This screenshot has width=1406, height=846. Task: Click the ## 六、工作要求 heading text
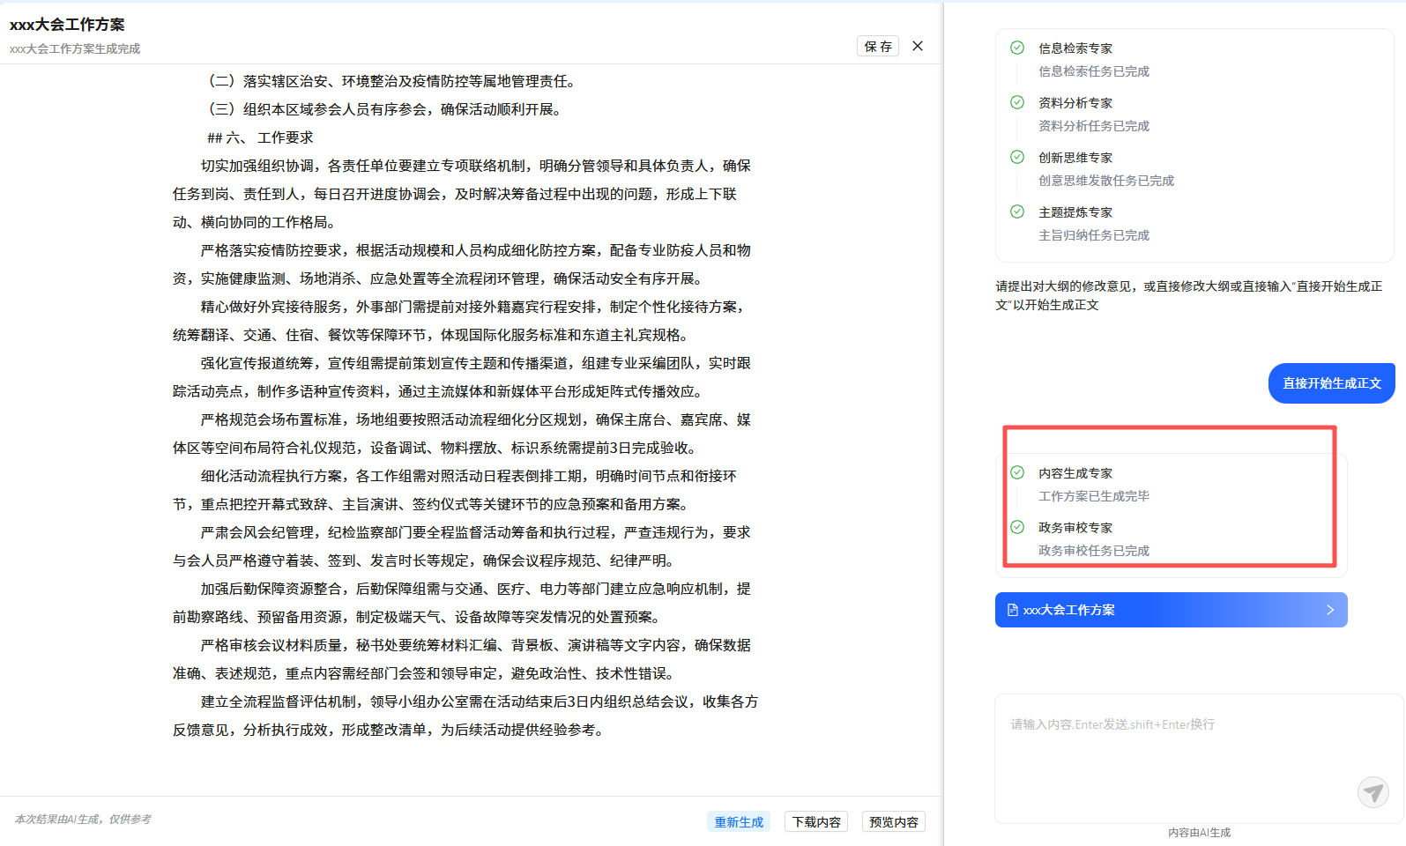pyautogui.click(x=260, y=137)
